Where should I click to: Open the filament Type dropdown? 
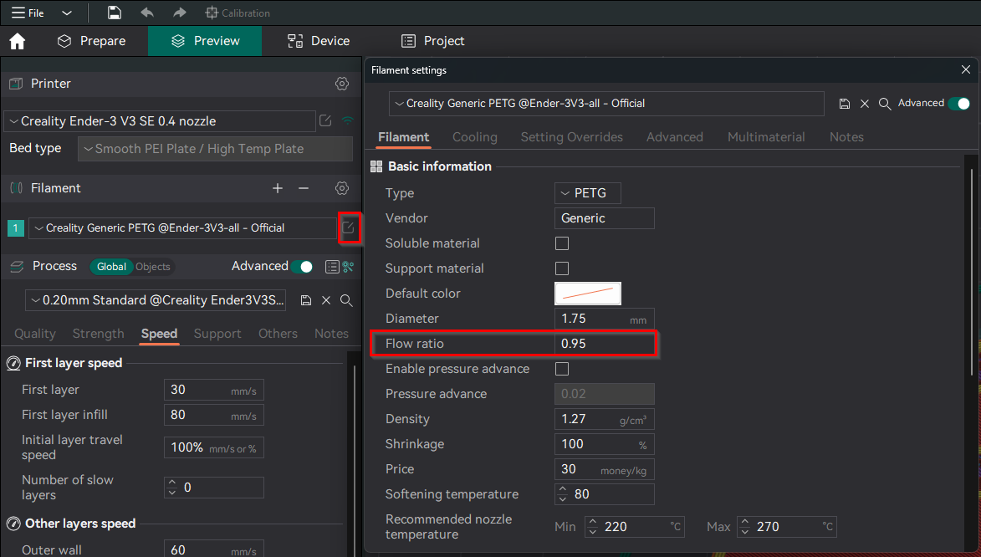click(588, 193)
